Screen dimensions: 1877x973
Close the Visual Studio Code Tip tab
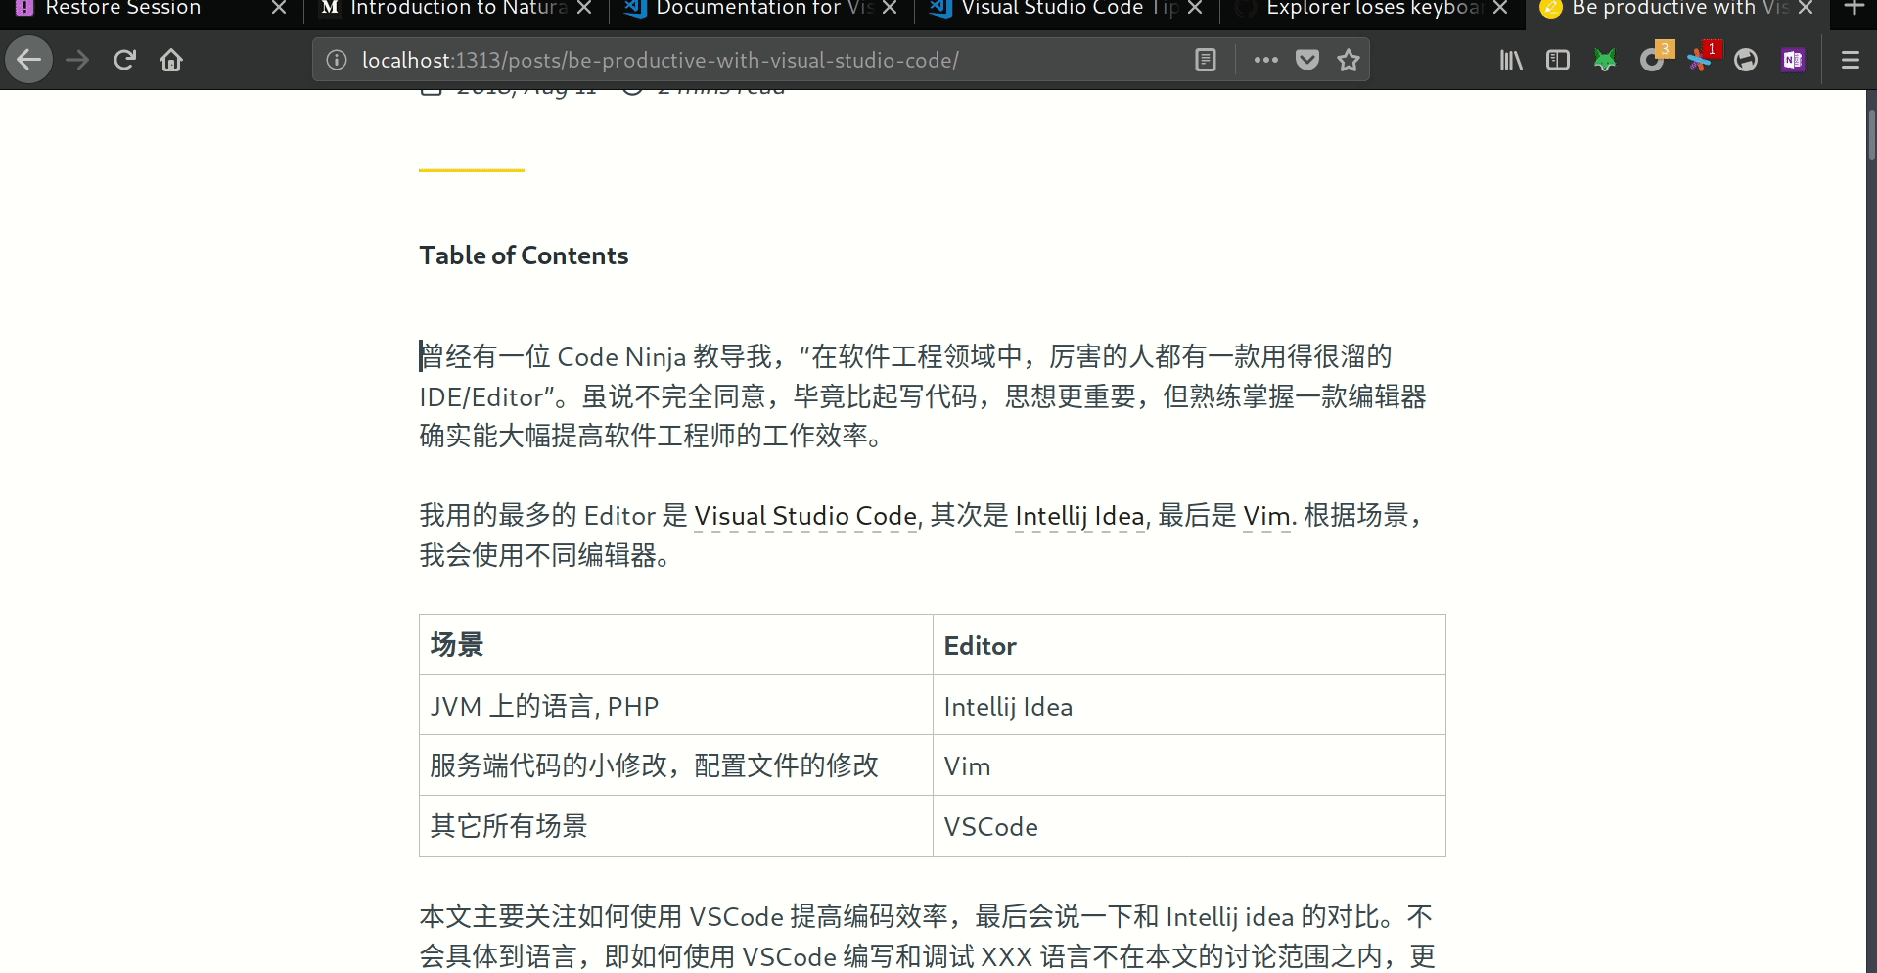[1195, 8]
